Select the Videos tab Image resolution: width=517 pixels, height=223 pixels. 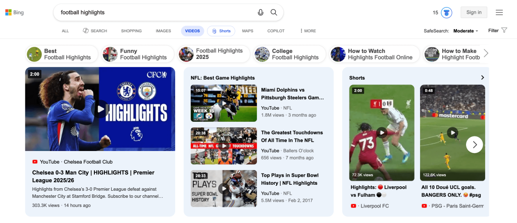click(192, 31)
